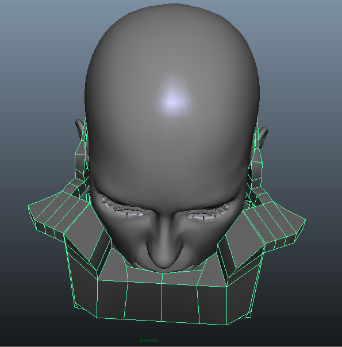Click the specular highlight on the bald head
Screen dimensions: 342x347
[172, 100]
